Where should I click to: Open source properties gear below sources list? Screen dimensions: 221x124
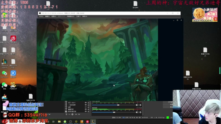(x=72, y=114)
